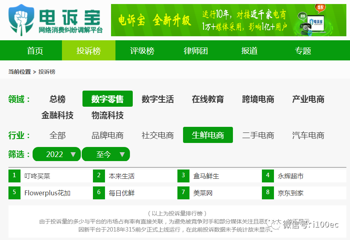Select the 数字零售 domain filter
This screenshot has width=350, height=240.
(x=107, y=99)
